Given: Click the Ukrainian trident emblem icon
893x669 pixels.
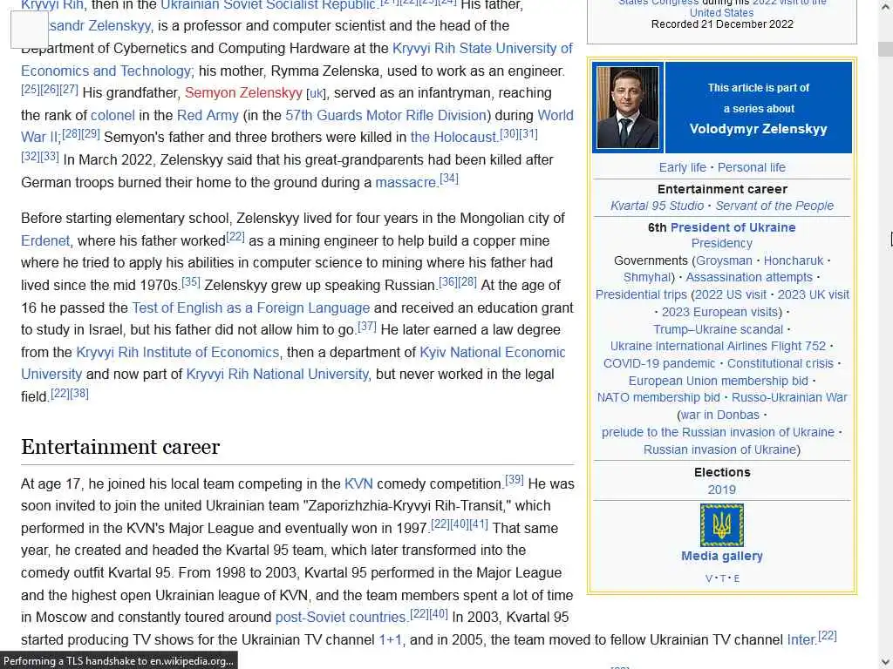Looking at the screenshot, I should (x=721, y=524).
